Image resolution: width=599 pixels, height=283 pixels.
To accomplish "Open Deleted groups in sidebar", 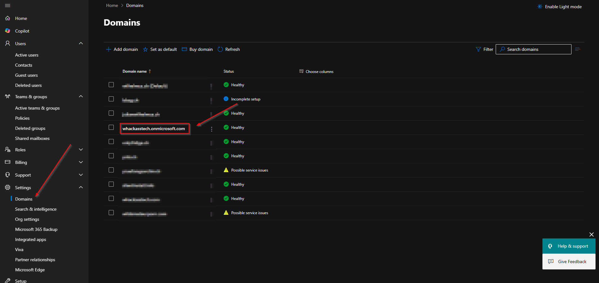I will [x=30, y=128].
